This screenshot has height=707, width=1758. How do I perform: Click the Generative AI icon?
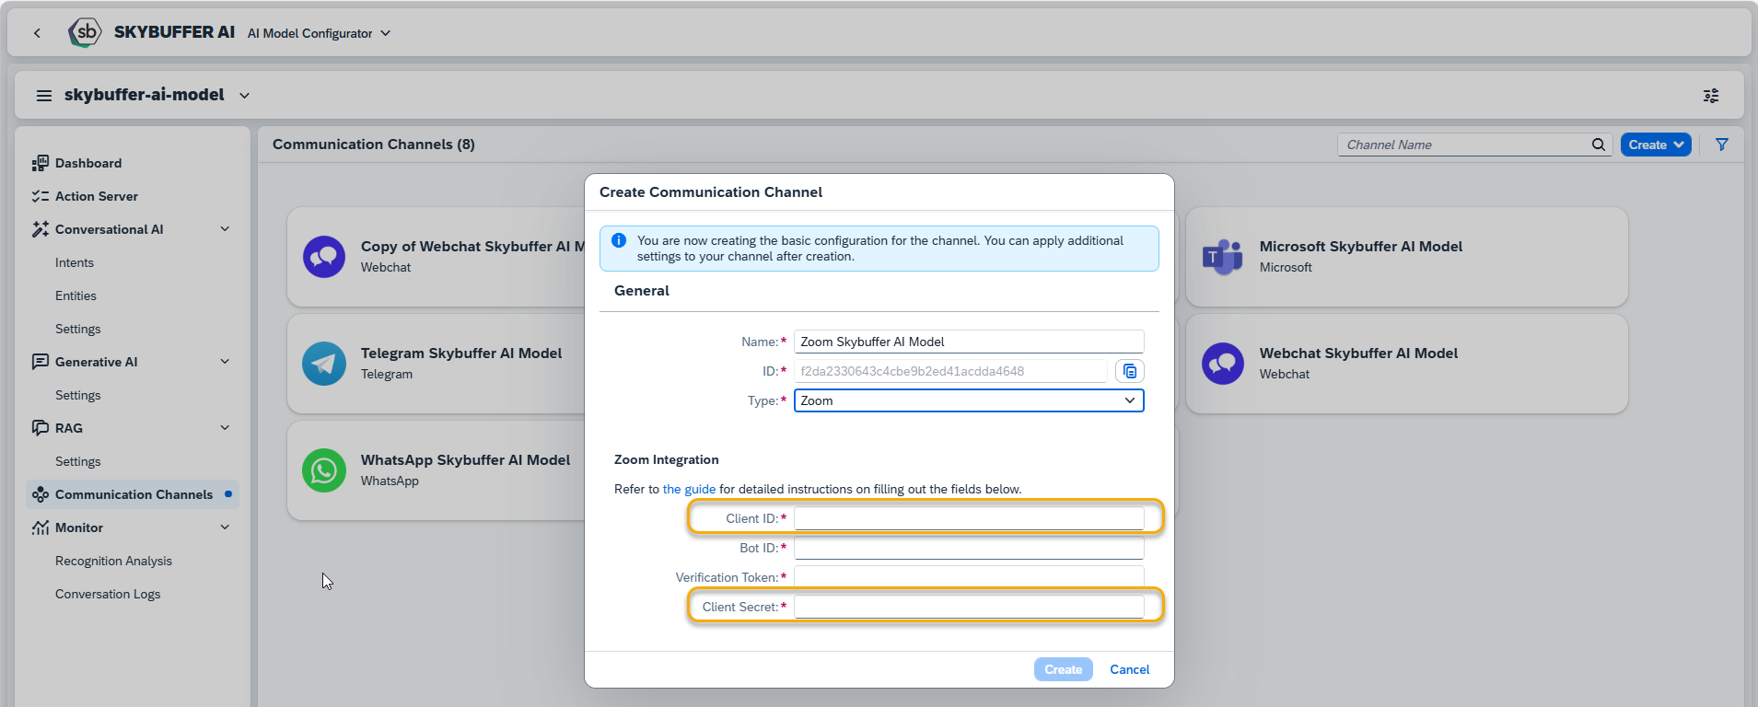click(40, 362)
